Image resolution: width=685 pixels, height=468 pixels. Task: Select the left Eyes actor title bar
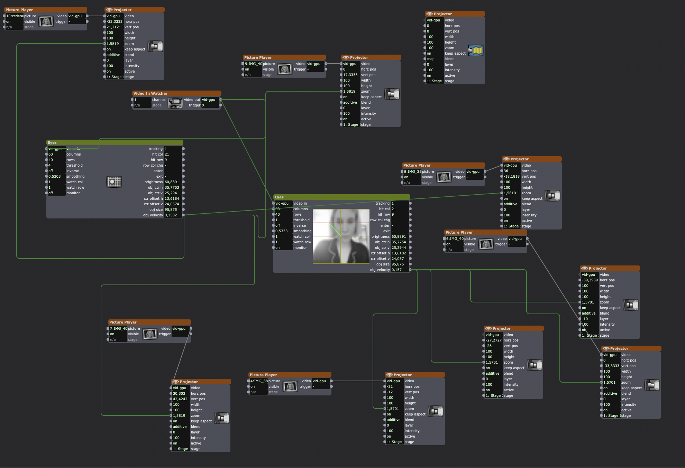[x=115, y=142]
